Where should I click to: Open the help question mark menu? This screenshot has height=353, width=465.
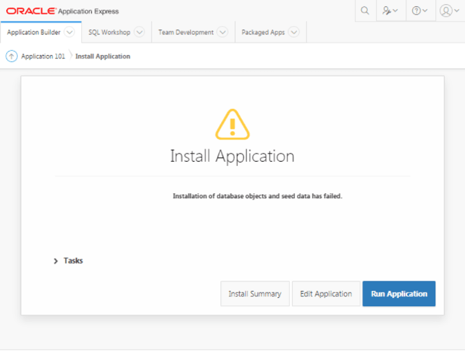[420, 11]
